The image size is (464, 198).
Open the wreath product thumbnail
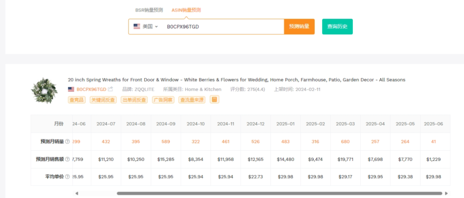[44, 90]
